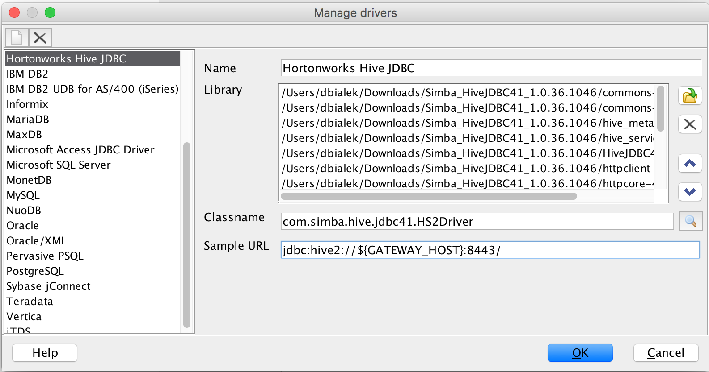709x372 pixels.
Task: Select Microsoft SQL Server driver
Action: (93, 165)
